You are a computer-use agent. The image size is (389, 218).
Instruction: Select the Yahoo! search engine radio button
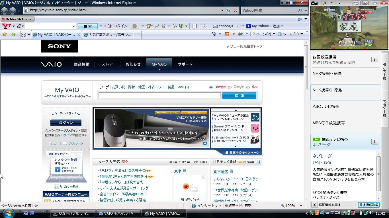(211, 87)
